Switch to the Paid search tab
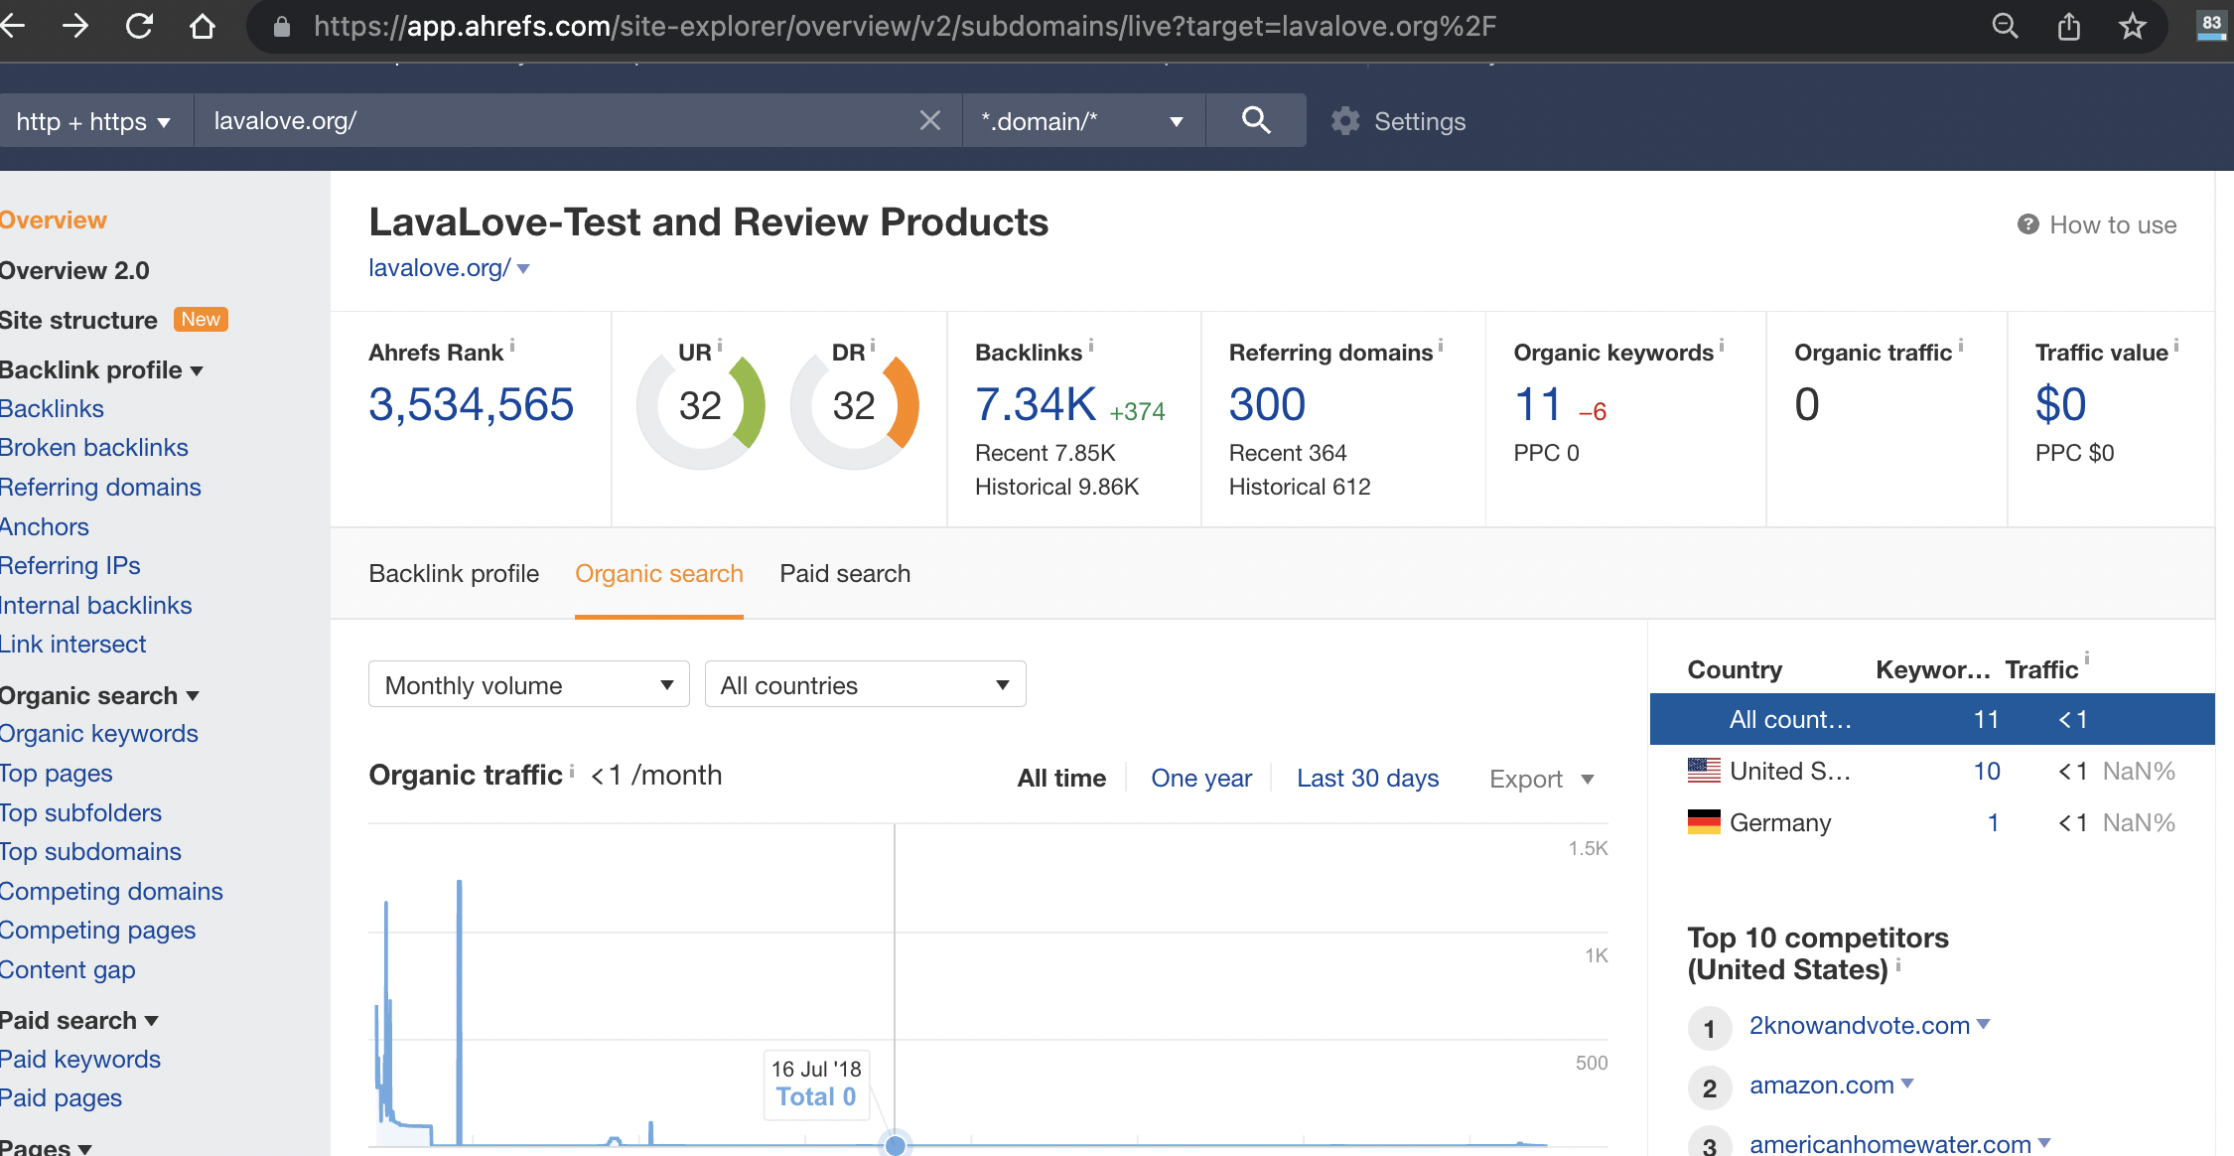The height and width of the screenshot is (1156, 2234). click(x=845, y=573)
